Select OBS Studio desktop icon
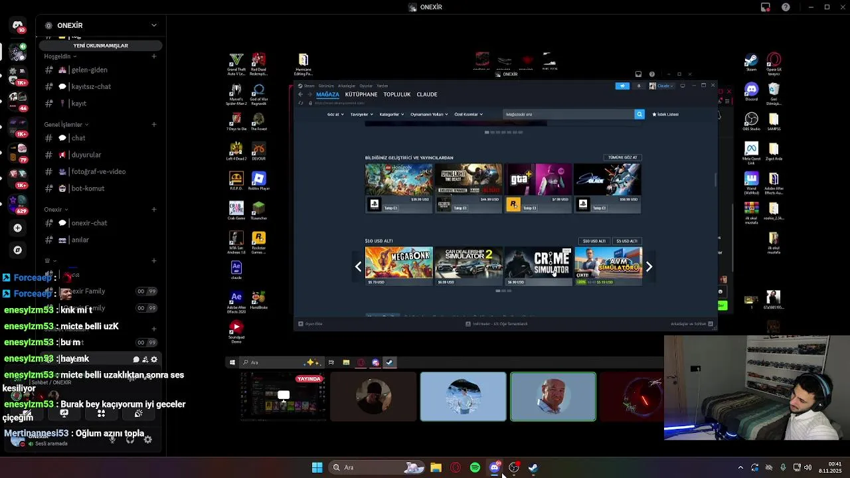 [x=751, y=121]
